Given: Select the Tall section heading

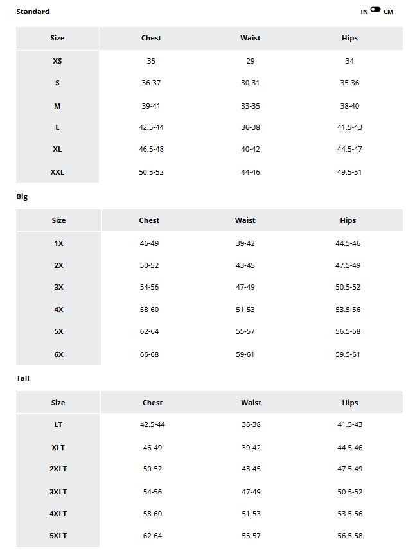Looking at the screenshot, I should 22,378.
